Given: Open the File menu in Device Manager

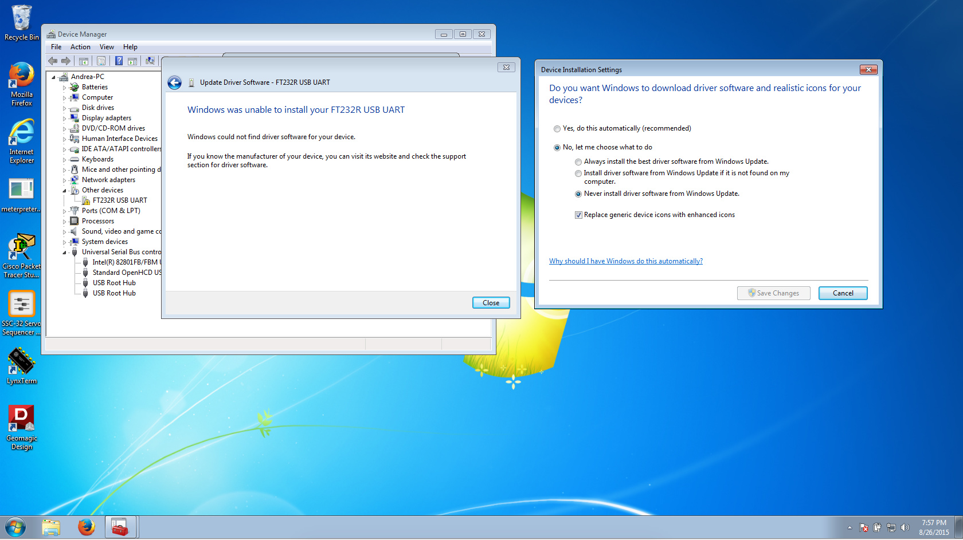Looking at the screenshot, I should (x=56, y=47).
